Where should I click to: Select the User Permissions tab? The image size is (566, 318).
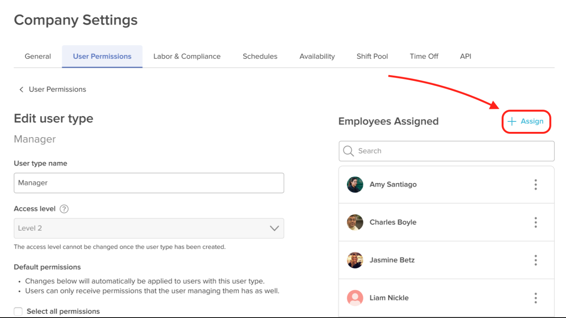[x=102, y=57]
